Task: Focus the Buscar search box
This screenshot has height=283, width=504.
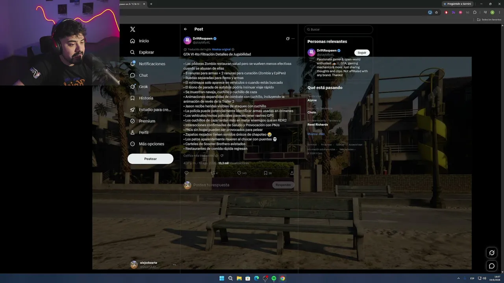Action: (x=338, y=29)
